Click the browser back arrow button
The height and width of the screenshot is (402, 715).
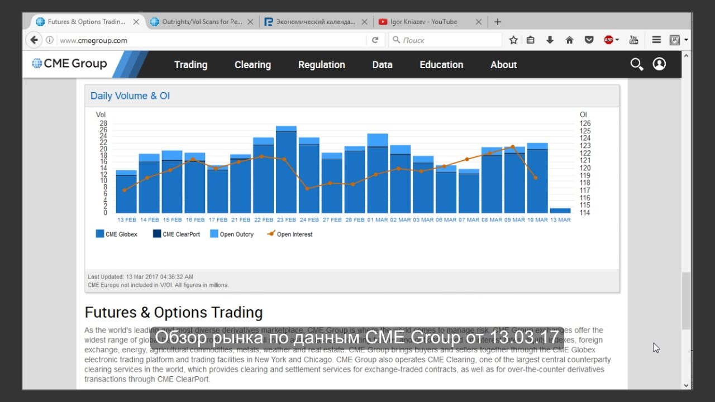click(34, 40)
